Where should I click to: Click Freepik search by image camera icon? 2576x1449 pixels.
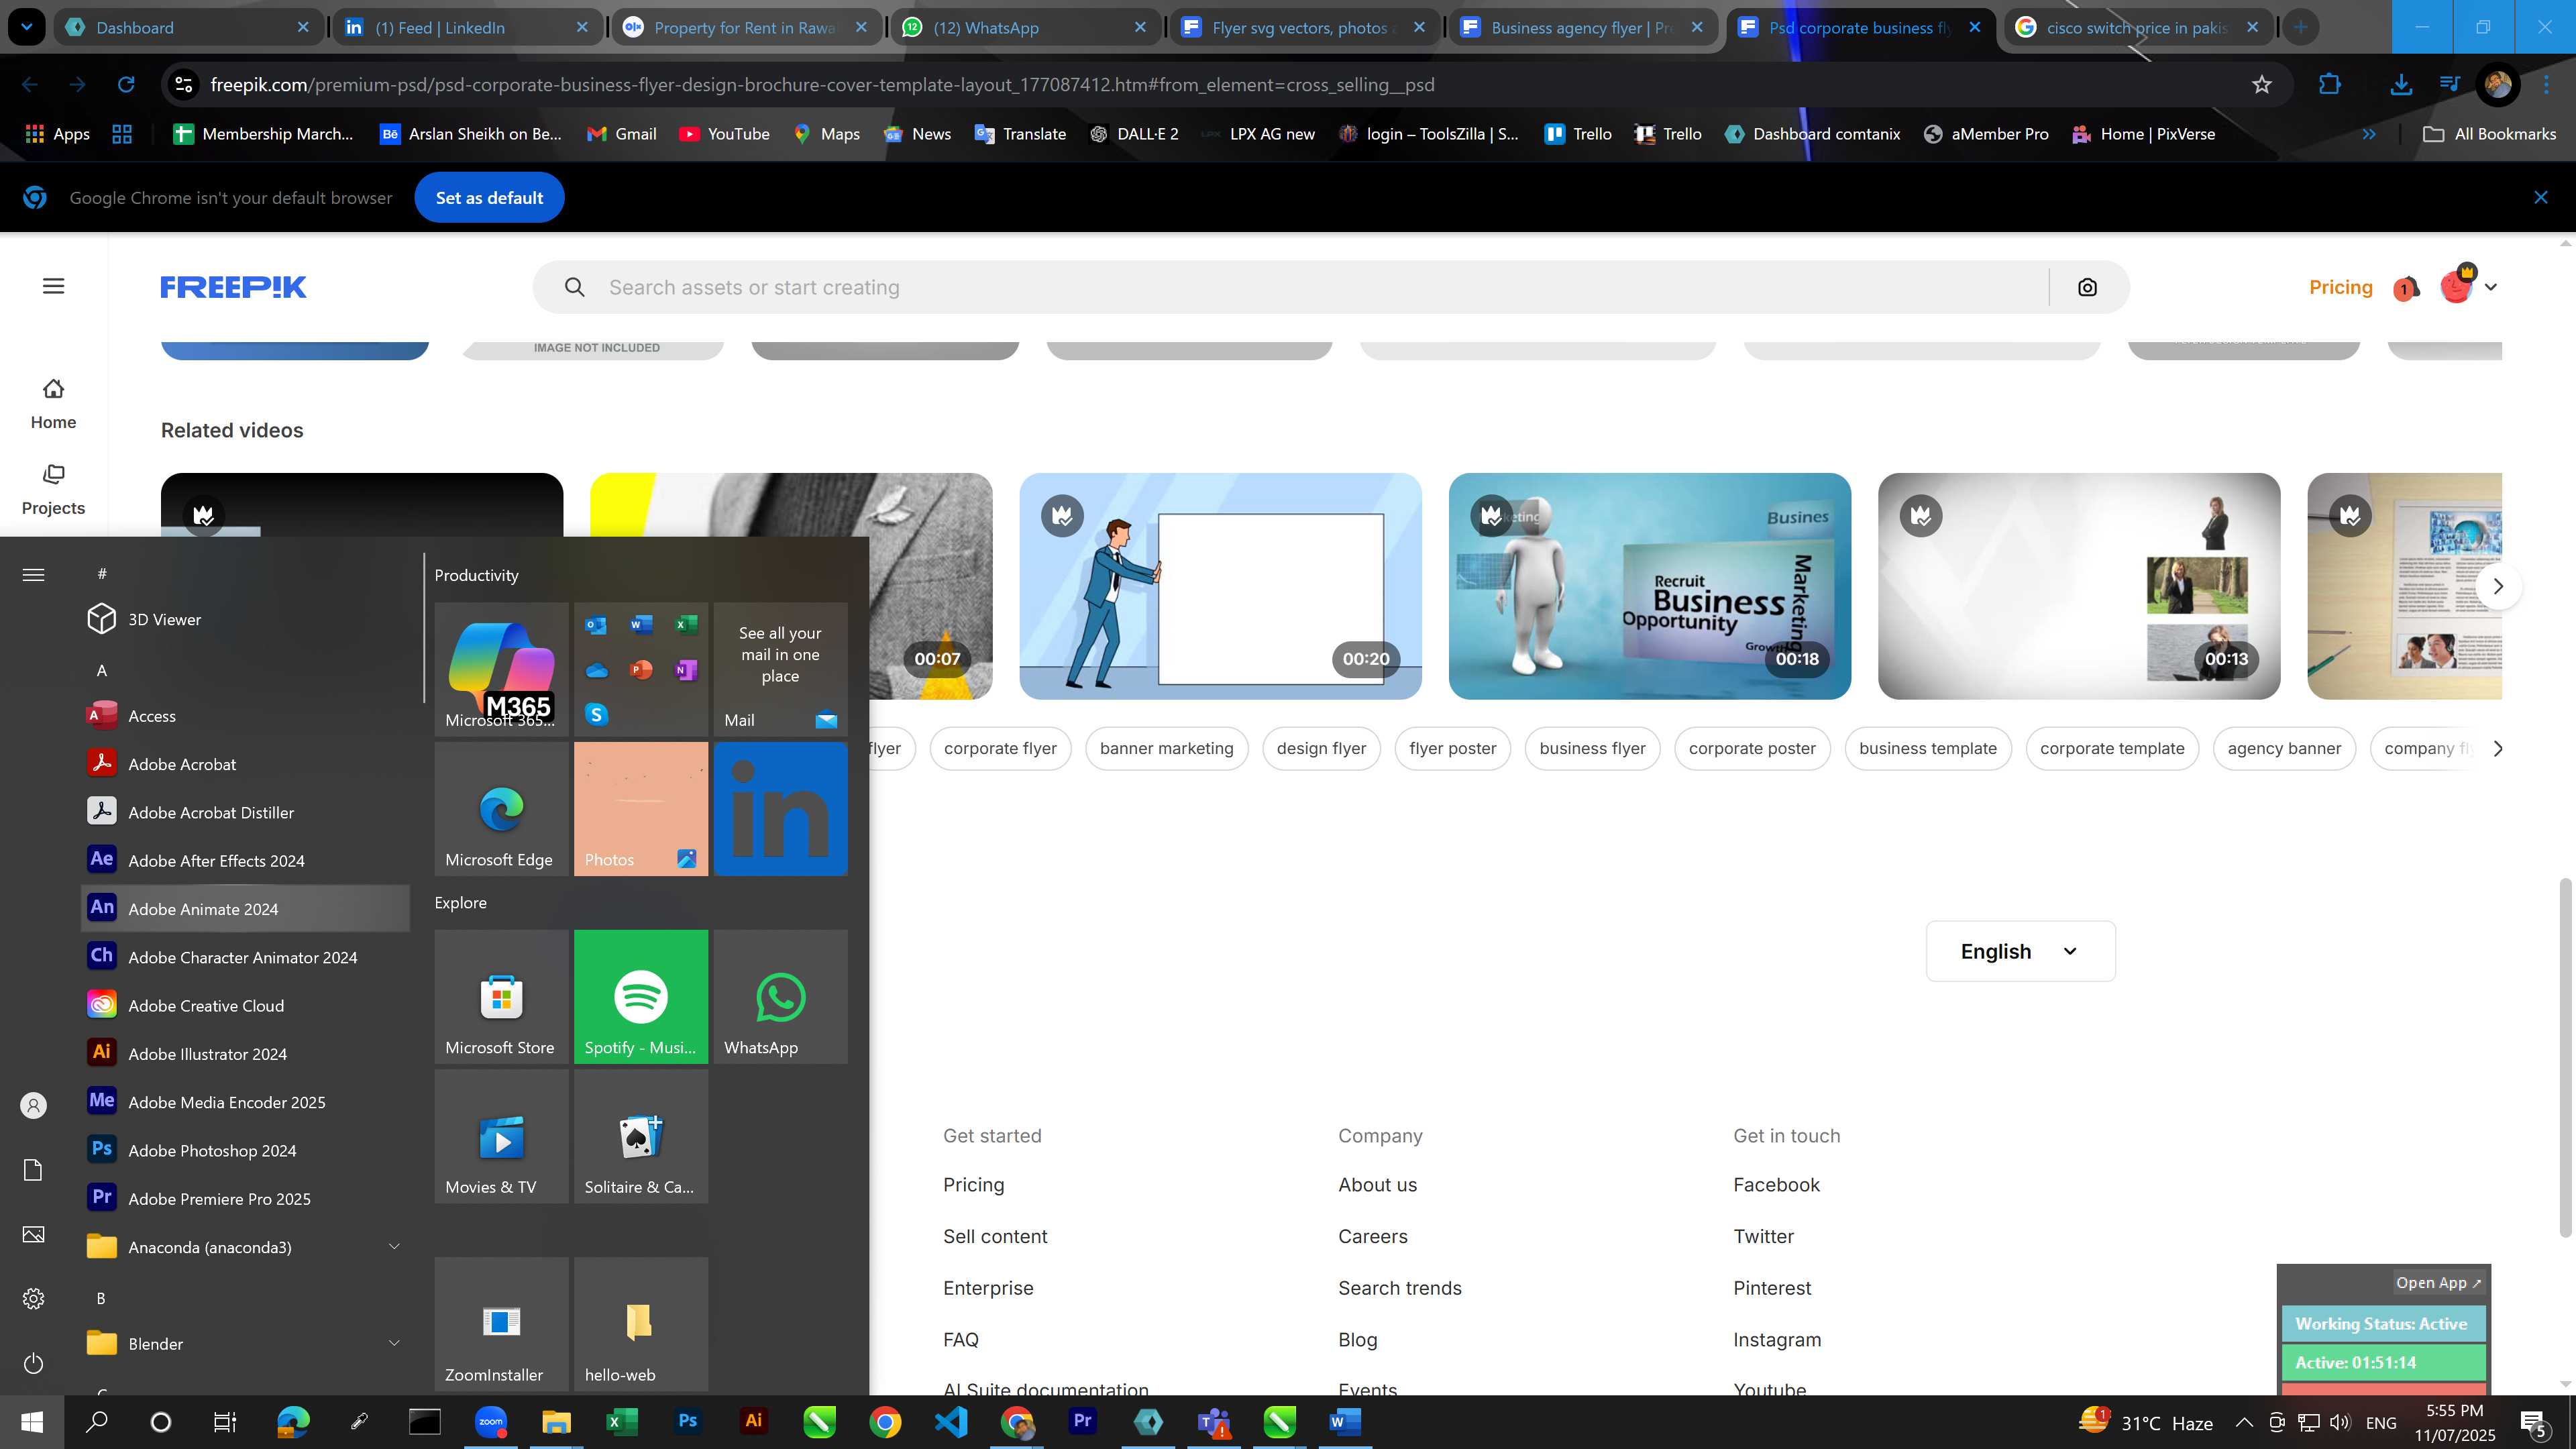[x=2087, y=288]
